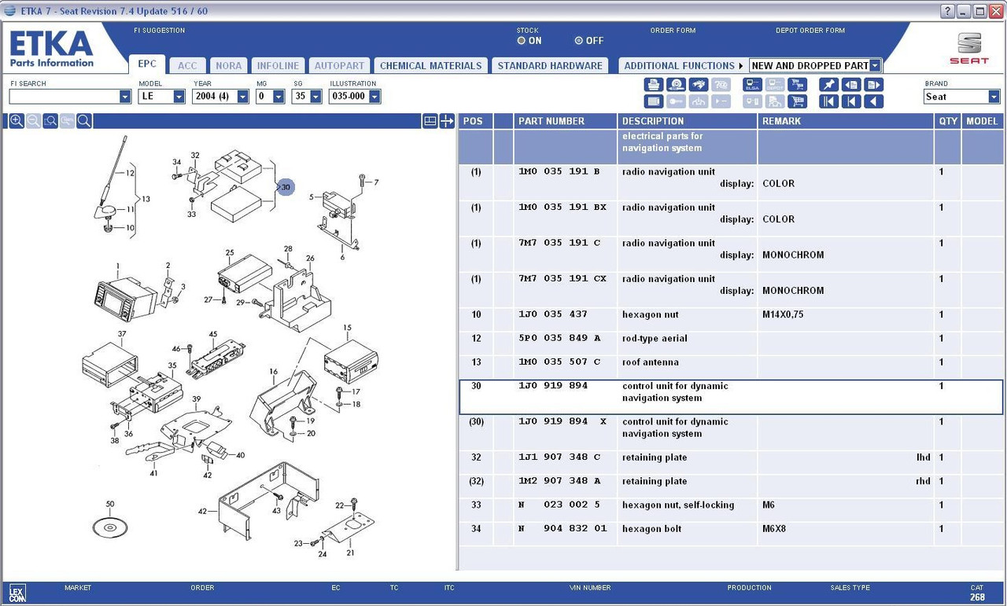This screenshot has height=606, width=1007.
Task: Open the FI Search dropdown
Action: coord(125,97)
